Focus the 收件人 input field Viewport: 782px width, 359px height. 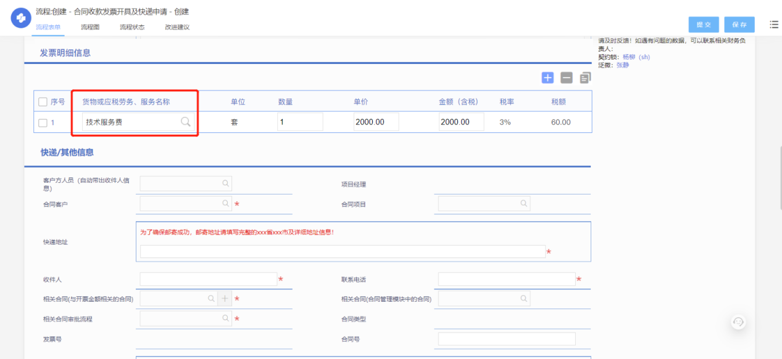coord(209,279)
